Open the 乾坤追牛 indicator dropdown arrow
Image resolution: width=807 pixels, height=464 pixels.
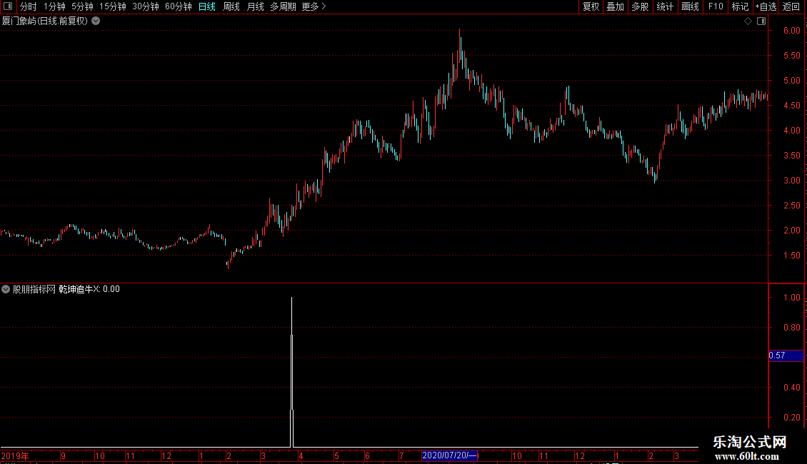click(x=6, y=289)
